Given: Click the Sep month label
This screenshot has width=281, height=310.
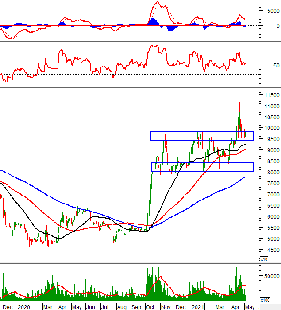Looking at the screenshot, I should coord(136,307).
